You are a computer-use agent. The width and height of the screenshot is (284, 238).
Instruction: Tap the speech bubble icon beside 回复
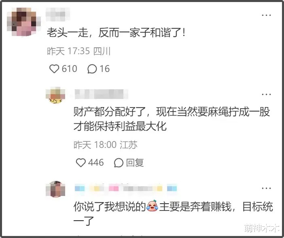tap(119, 162)
